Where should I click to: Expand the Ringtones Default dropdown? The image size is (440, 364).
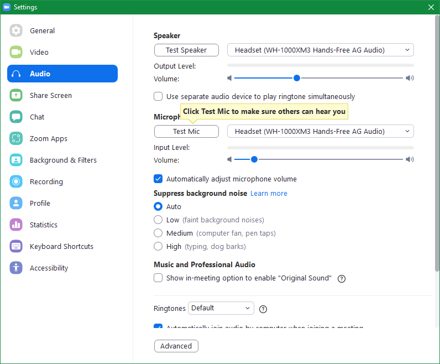[x=221, y=308]
